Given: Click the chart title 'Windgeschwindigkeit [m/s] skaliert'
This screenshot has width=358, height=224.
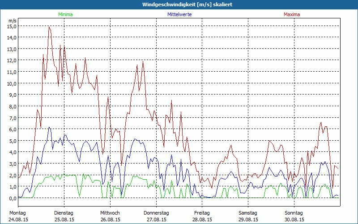Looking at the screenshot, I should point(187,4).
